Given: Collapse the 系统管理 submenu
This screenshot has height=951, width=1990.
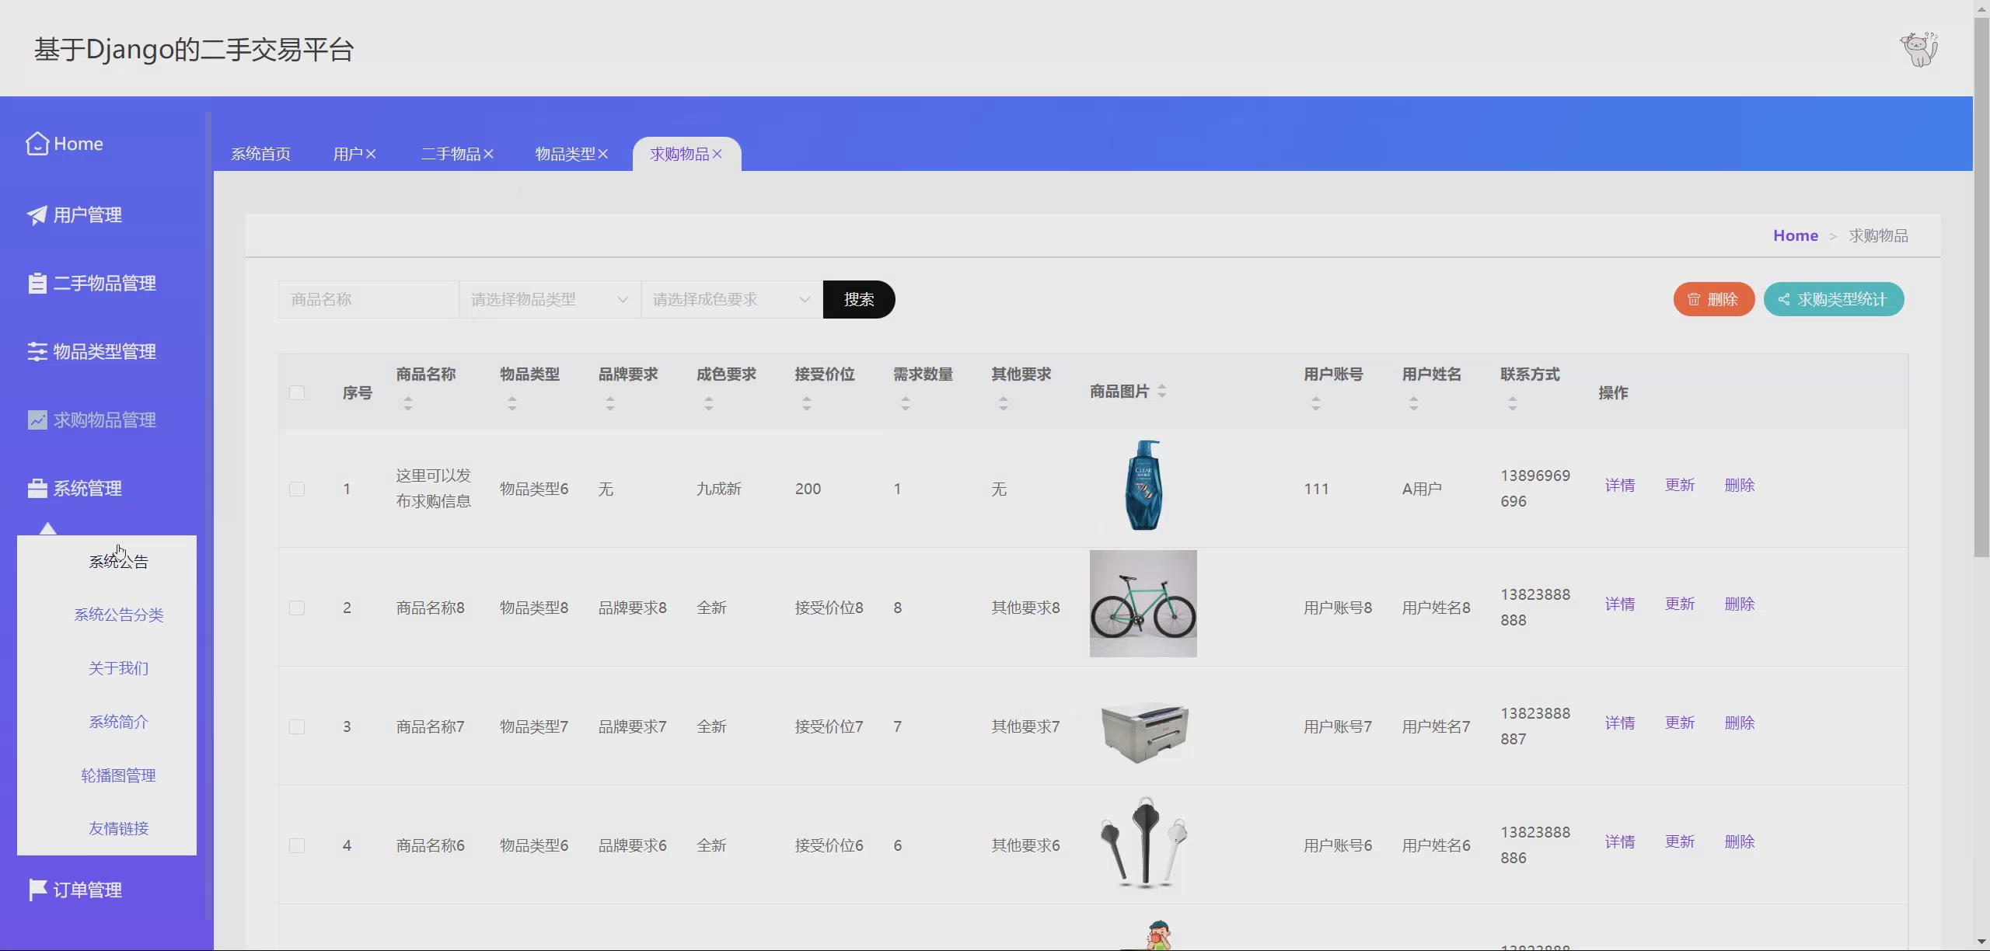Looking at the screenshot, I should [88, 488].
